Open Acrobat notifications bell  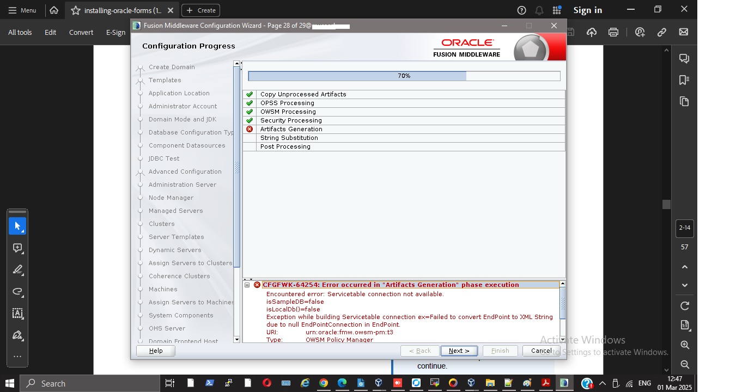[x=539, y=10]
